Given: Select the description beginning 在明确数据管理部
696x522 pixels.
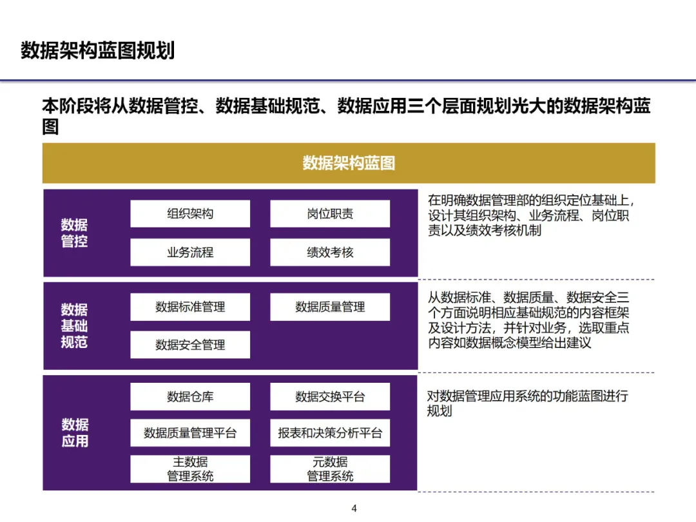Looking at the screenshot, I should [x=531, y=215].
